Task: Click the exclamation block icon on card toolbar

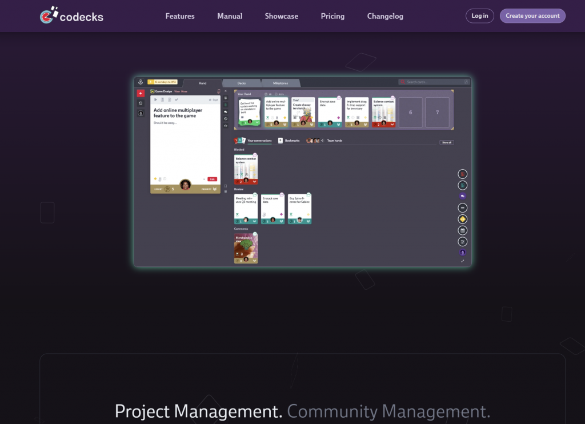Action: coord(162,99)
